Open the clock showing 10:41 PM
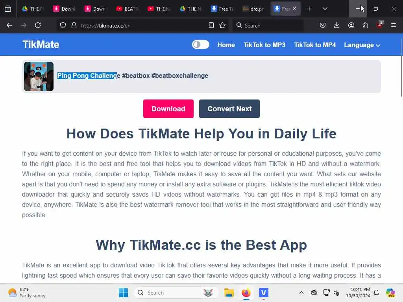The height and width of the screenshot is (302, 403). click(x=358, y=293)
